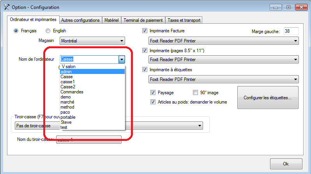Enable the 90° image checkbox
The height and width of the screenshot is (174, 311).
(195, 92)
